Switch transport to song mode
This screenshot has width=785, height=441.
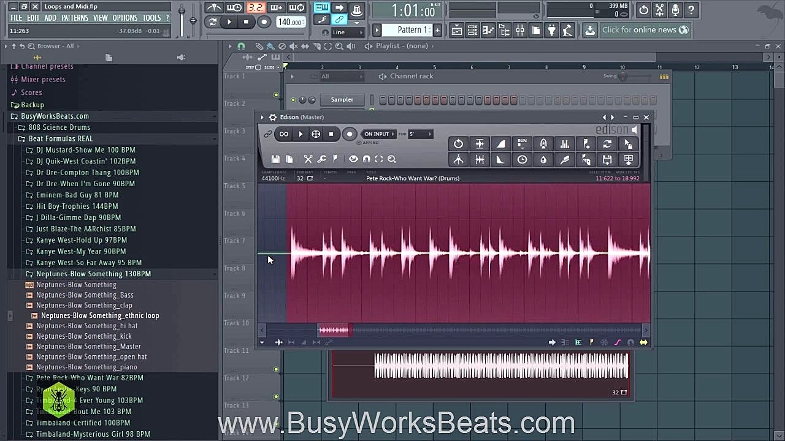[x=339, y=7]
